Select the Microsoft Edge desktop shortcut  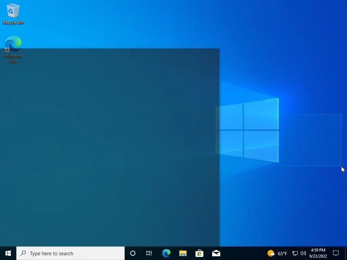pos(13,49)
